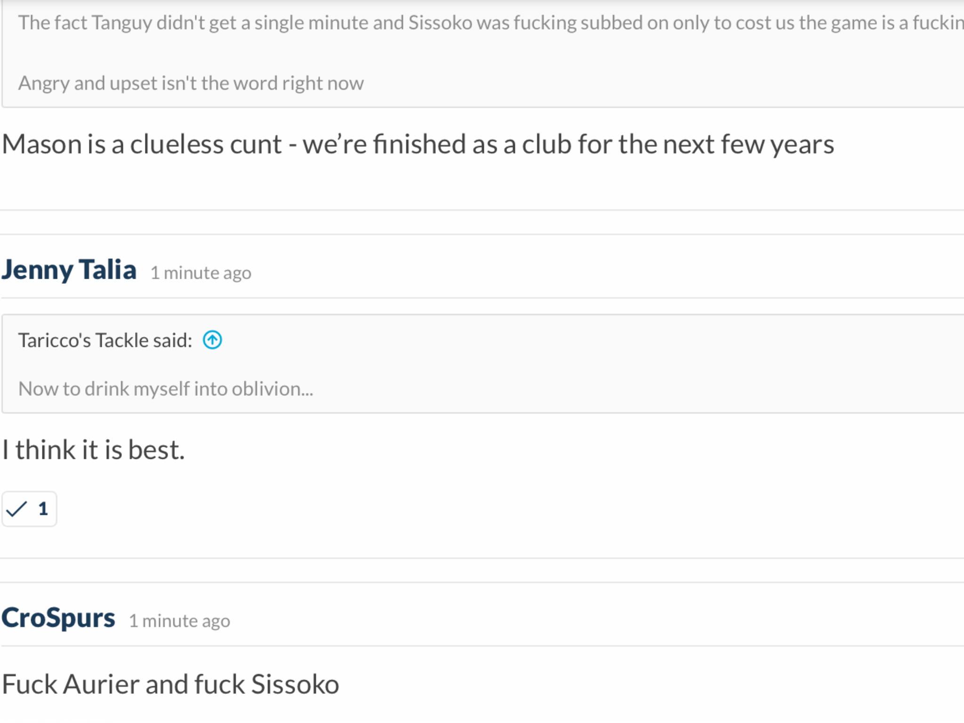This screenshot has width=964, height=723.
Task: Click the quoted "Angry and upset" line
Action: [191, 83]
